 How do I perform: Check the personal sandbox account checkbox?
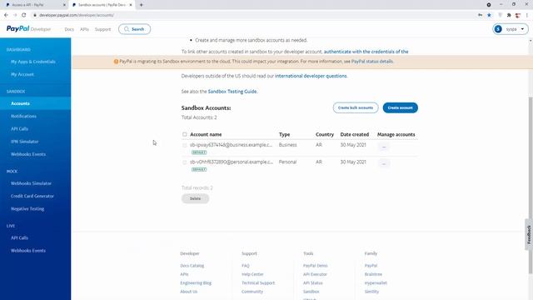pos(185,162)
